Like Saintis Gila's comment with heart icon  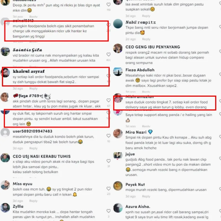click(108, 54)
